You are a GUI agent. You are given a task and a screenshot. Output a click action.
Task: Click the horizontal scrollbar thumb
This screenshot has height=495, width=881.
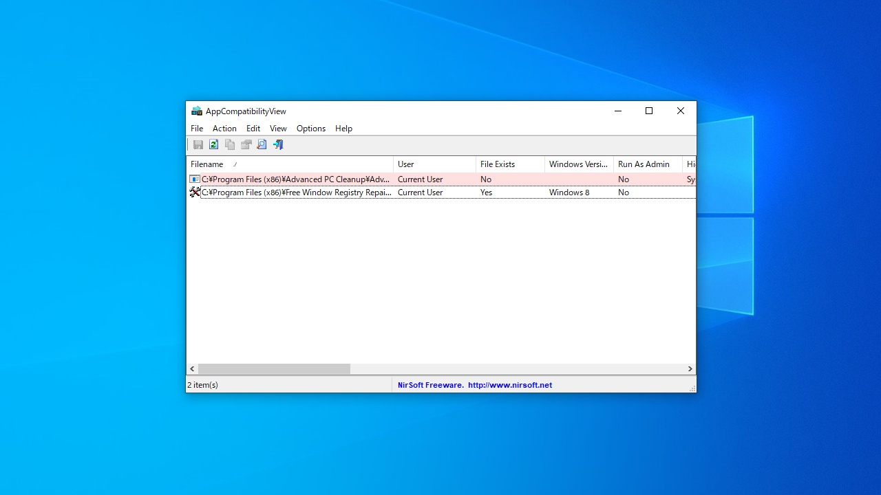[x=274, y=369]
